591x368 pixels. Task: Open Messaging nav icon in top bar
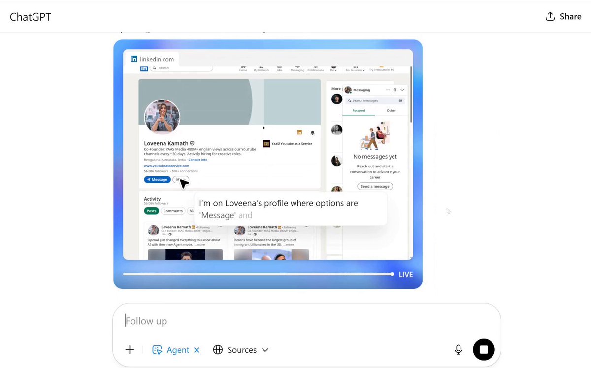coord(297,68)
